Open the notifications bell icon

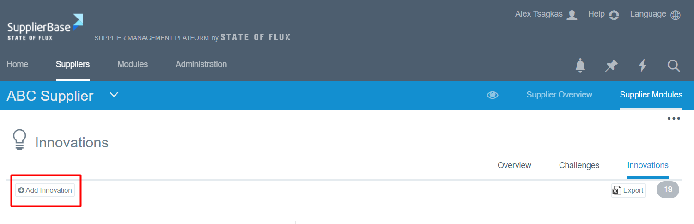pos(580,66)
